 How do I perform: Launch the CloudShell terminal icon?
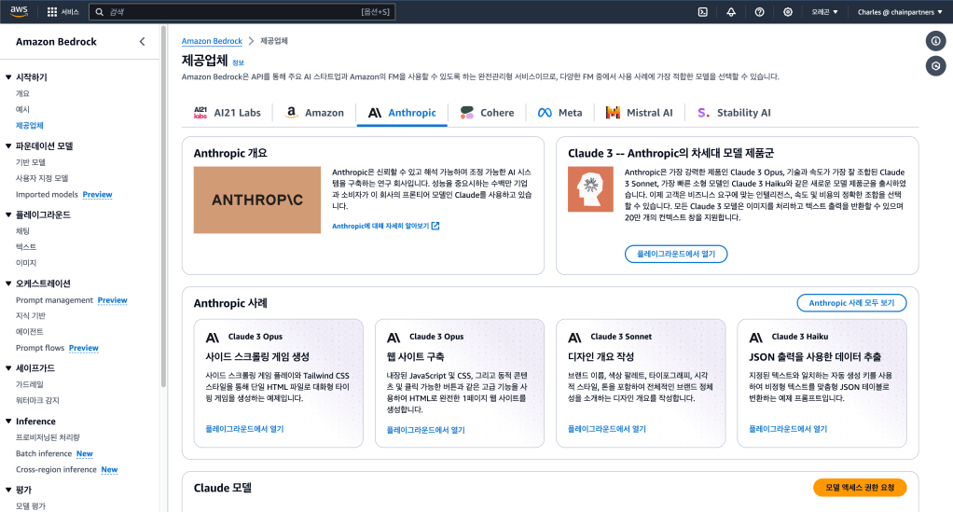(x=702, y=12)
